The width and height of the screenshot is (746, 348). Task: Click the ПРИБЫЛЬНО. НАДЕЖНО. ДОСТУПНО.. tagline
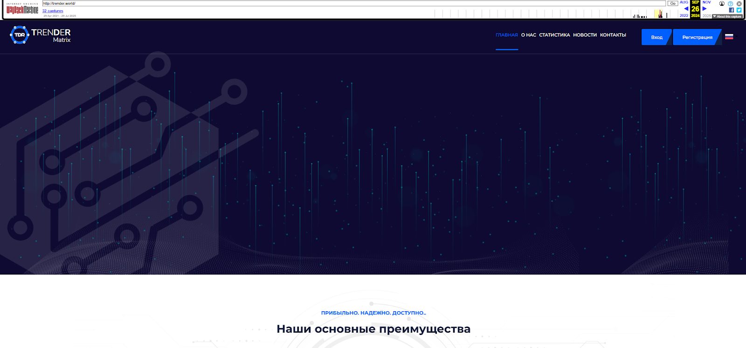pos(373,313)
